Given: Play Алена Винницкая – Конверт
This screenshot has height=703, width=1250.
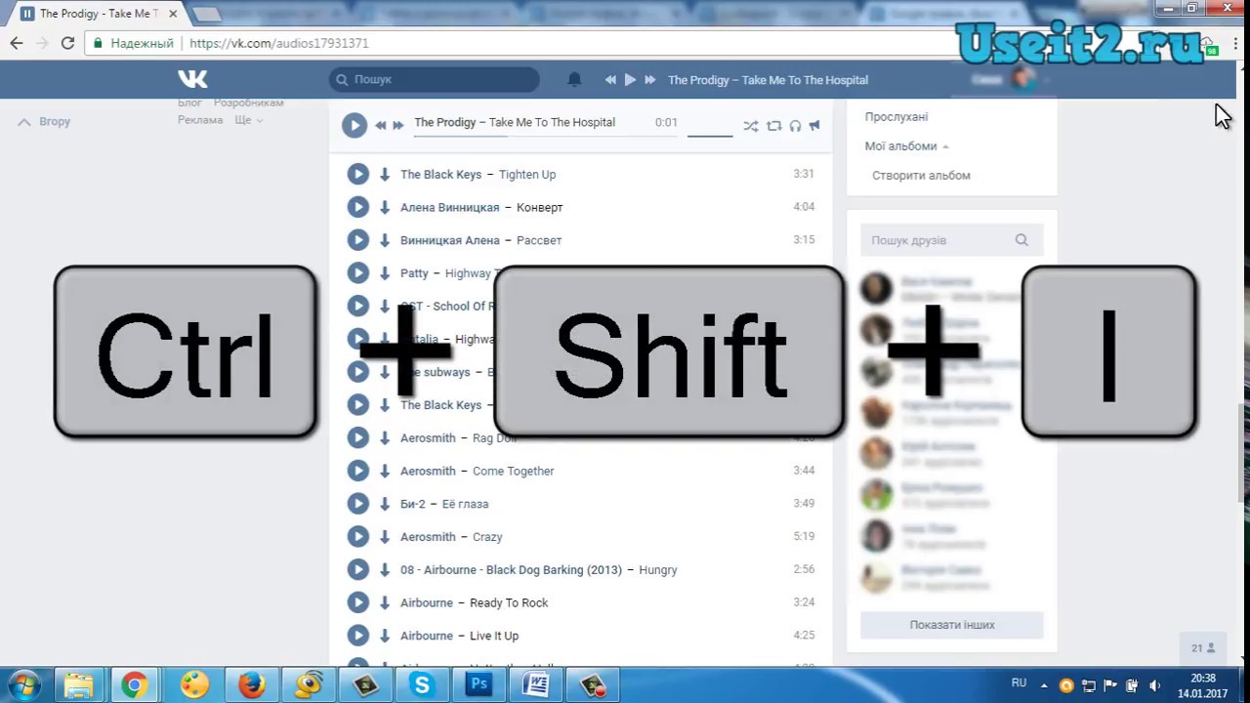Looking at the screenshot, I should click(x=357, y=207).
